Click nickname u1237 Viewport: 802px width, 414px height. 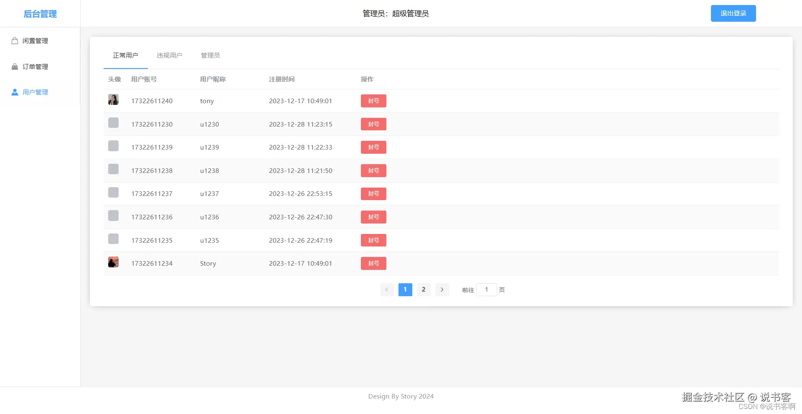pos(209,193)
